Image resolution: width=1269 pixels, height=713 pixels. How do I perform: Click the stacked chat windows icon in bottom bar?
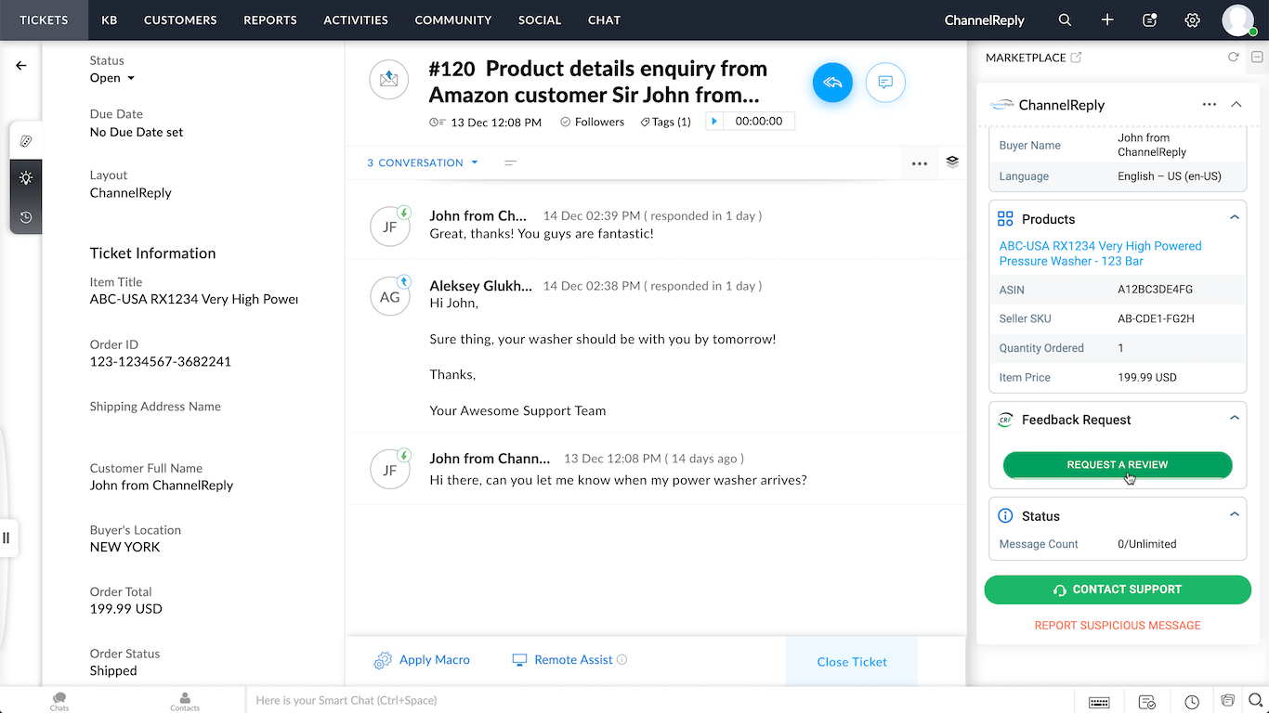pos(1227,700)
